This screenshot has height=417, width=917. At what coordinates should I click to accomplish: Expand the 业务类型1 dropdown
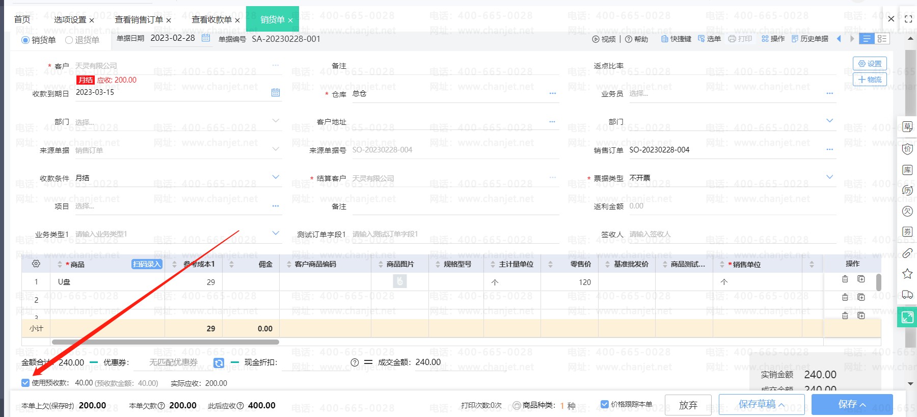(276, 233)
